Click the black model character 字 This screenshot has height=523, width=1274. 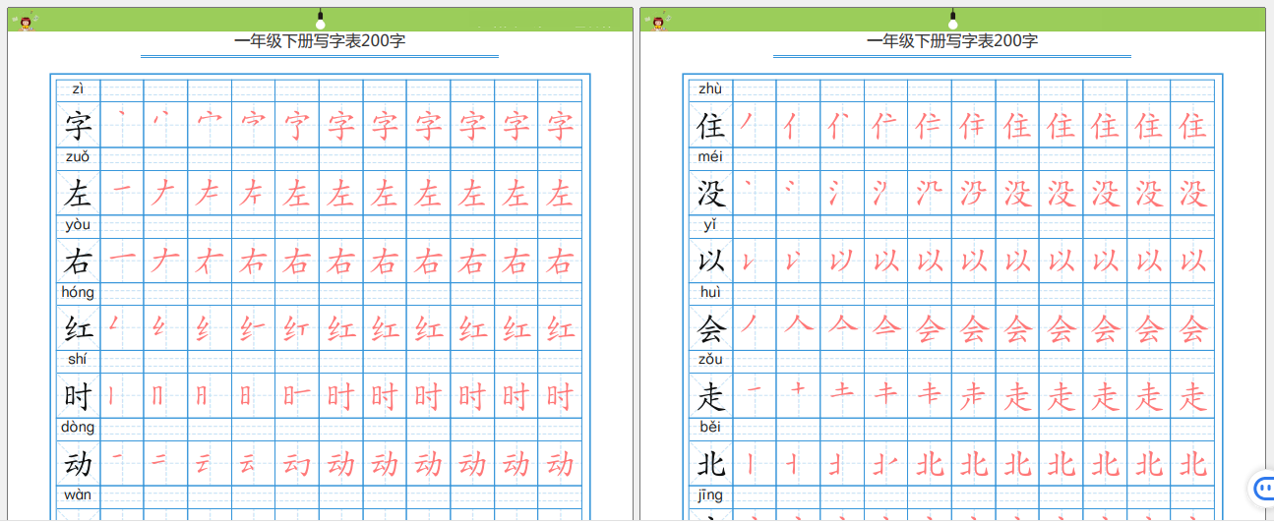pos(78,126)
